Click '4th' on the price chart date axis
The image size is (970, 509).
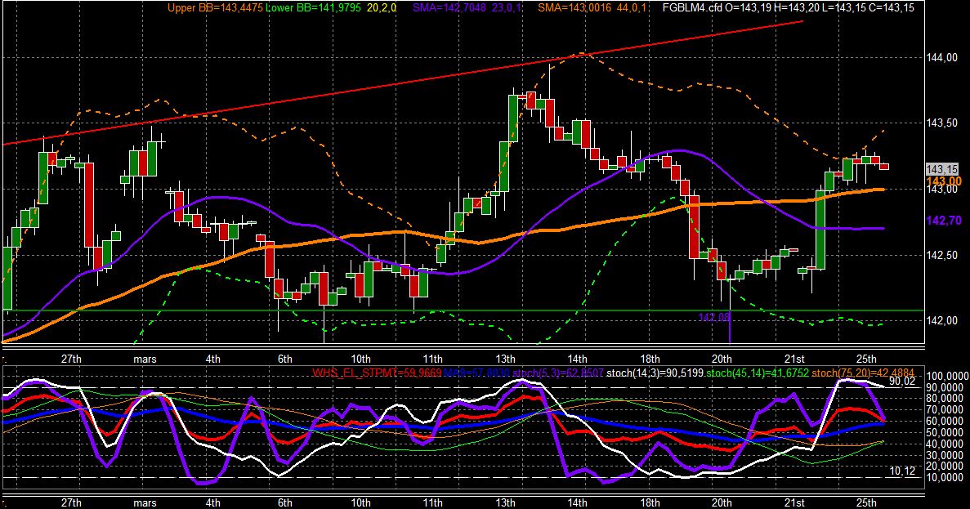click(x=212, y=359)
